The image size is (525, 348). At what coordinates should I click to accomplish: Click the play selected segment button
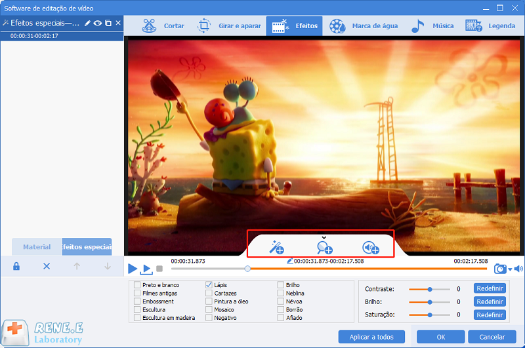[x=146, y=269]
